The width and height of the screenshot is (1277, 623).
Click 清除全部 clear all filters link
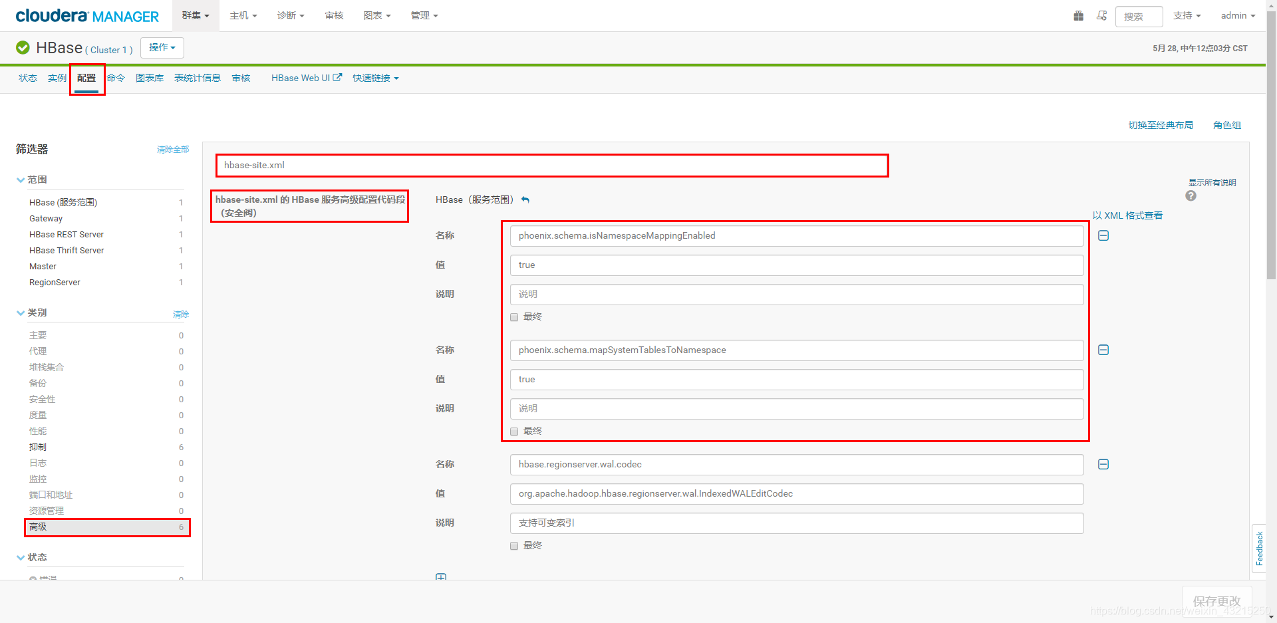click(x=173, y=150)
